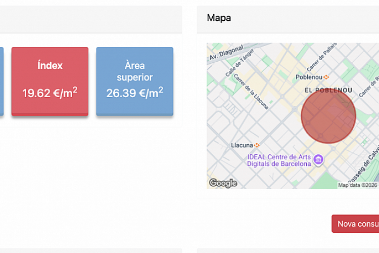Screen dimensions: 379x253
Task: Click the Mapa panel header
Action: pyautogui.click(x=219, y=18)
